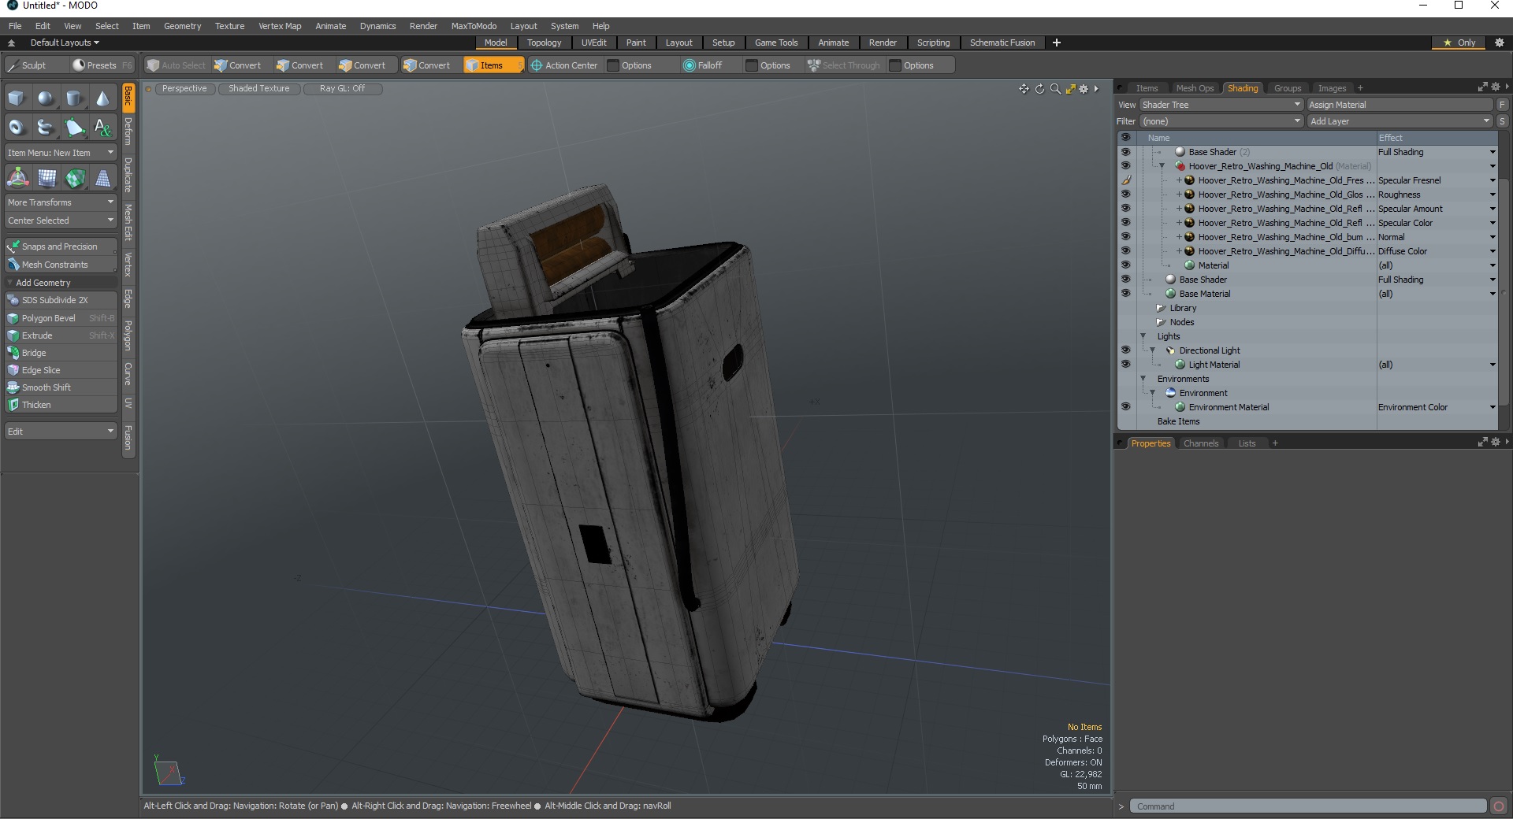Click the Shaded Texture viewport button
The width and height of the screenshot is (1513, 819).
[x=259, y=89]
